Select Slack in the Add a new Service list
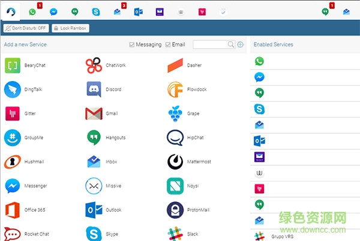The image size is (360, 241). (183, 234)
